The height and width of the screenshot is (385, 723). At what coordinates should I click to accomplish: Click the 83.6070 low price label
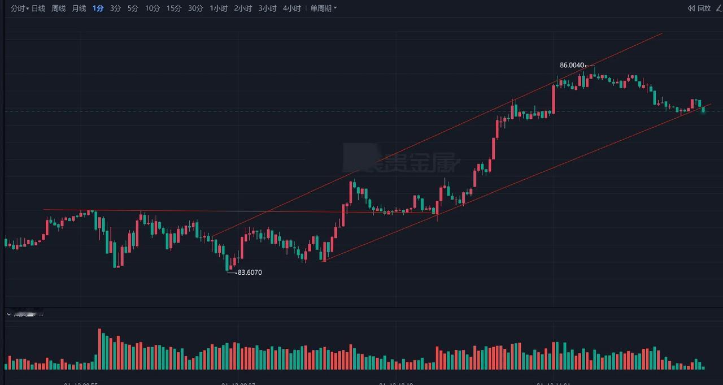tap(250, 272)
